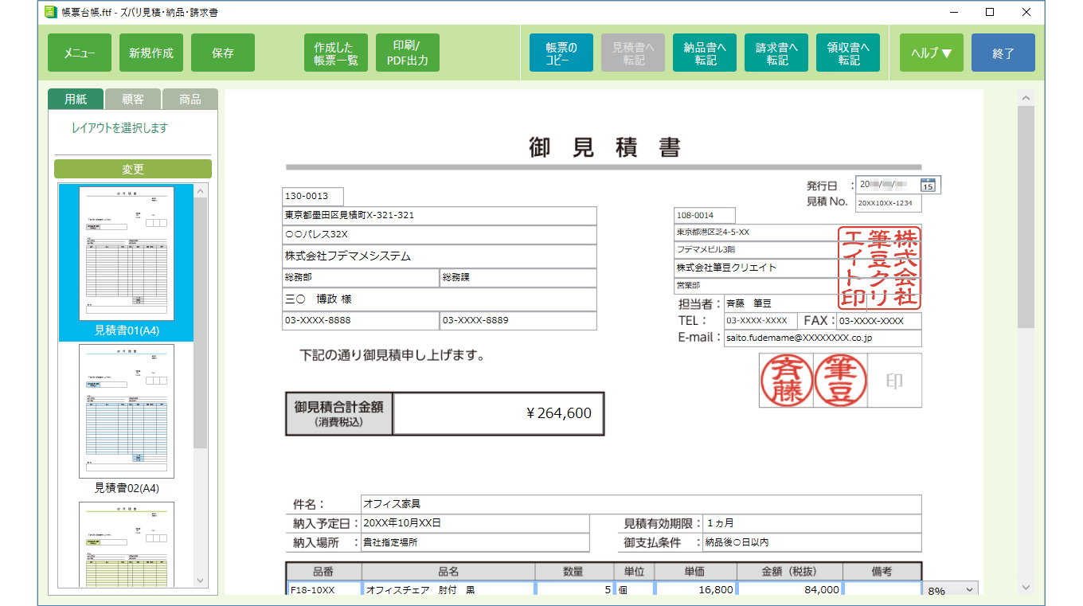Image resolution: width=1083 pixels, height=606 pixels.
Task: Open 印刷/PDF出力 to print the estimate
Action: coord(407,52)
